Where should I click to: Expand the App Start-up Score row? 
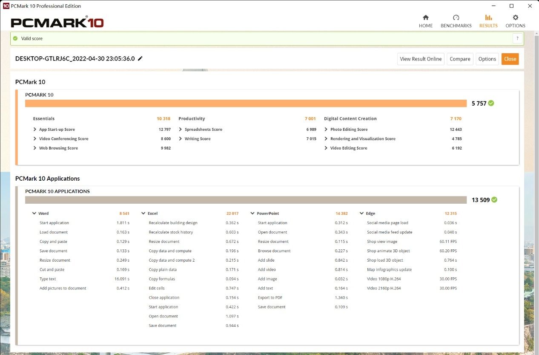pos(35,130)
